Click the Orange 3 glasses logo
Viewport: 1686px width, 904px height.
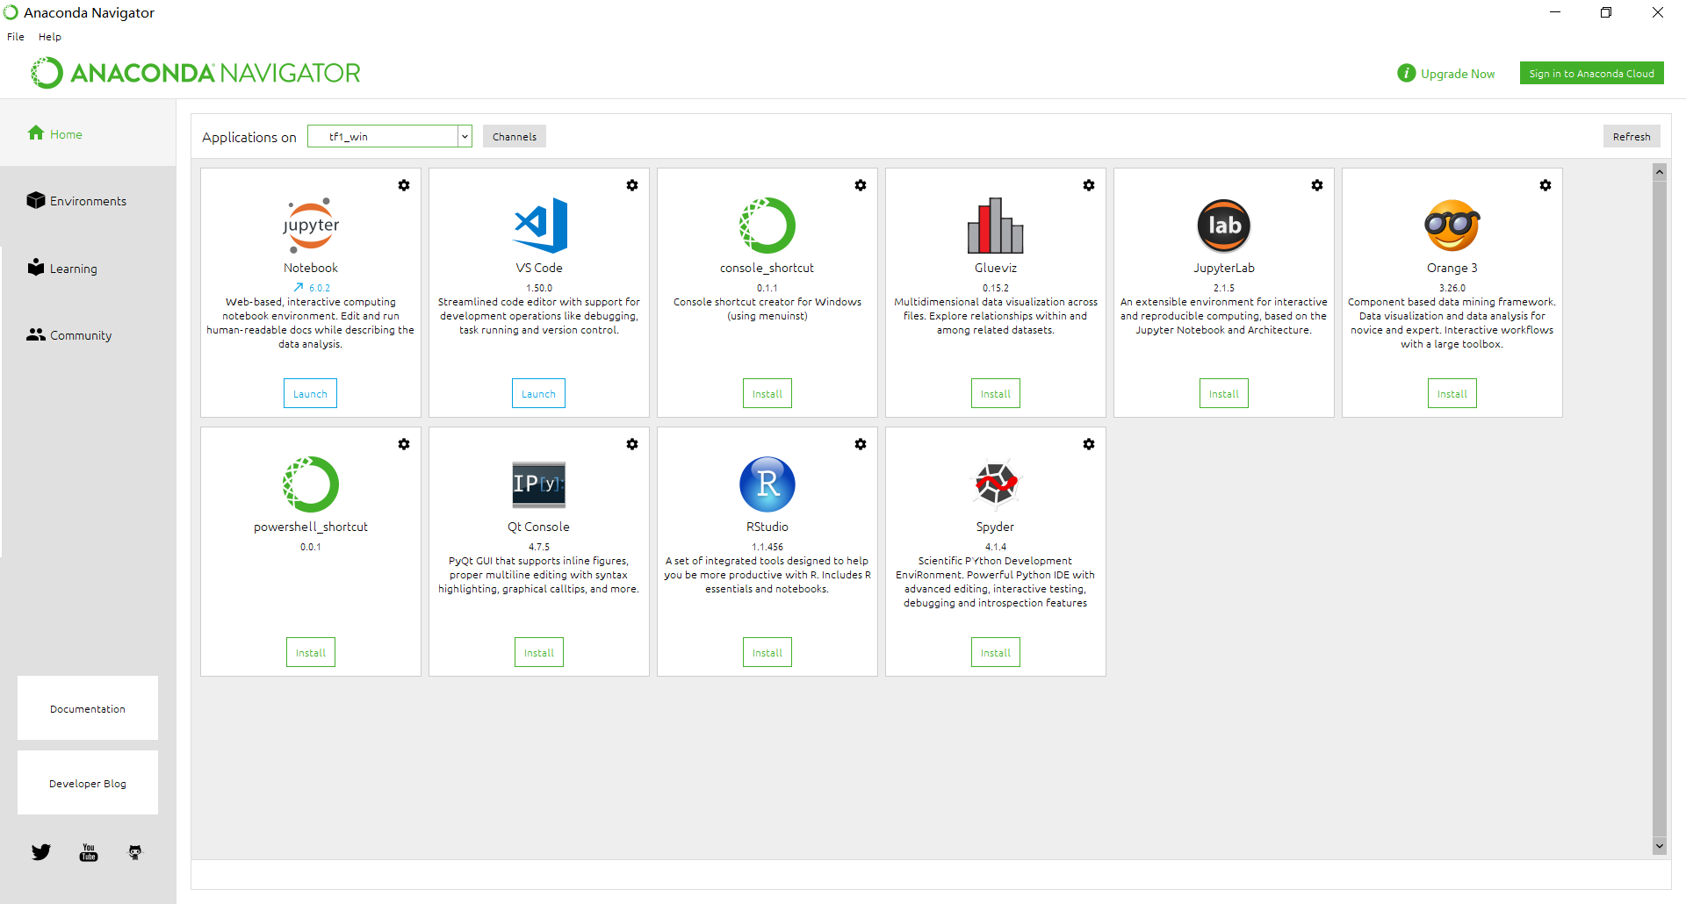tap(1452, 226)
